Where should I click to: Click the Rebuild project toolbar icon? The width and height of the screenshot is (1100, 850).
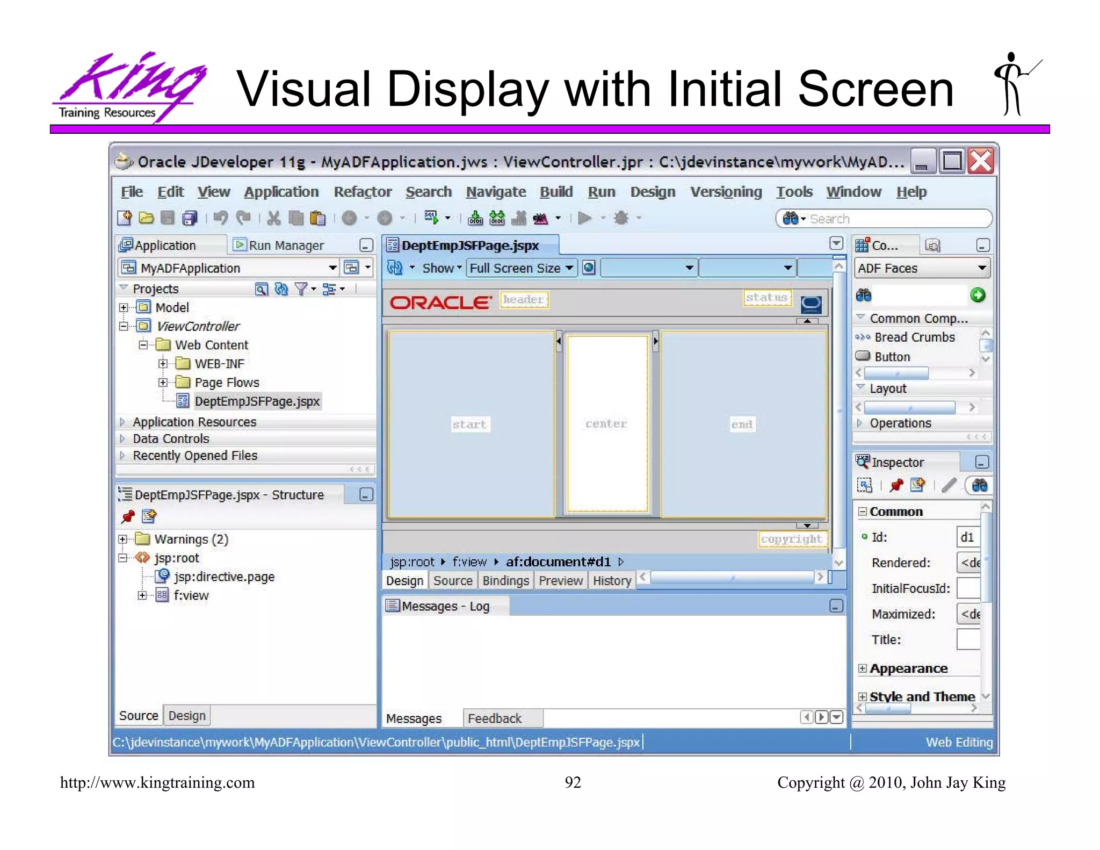[497, 218]
